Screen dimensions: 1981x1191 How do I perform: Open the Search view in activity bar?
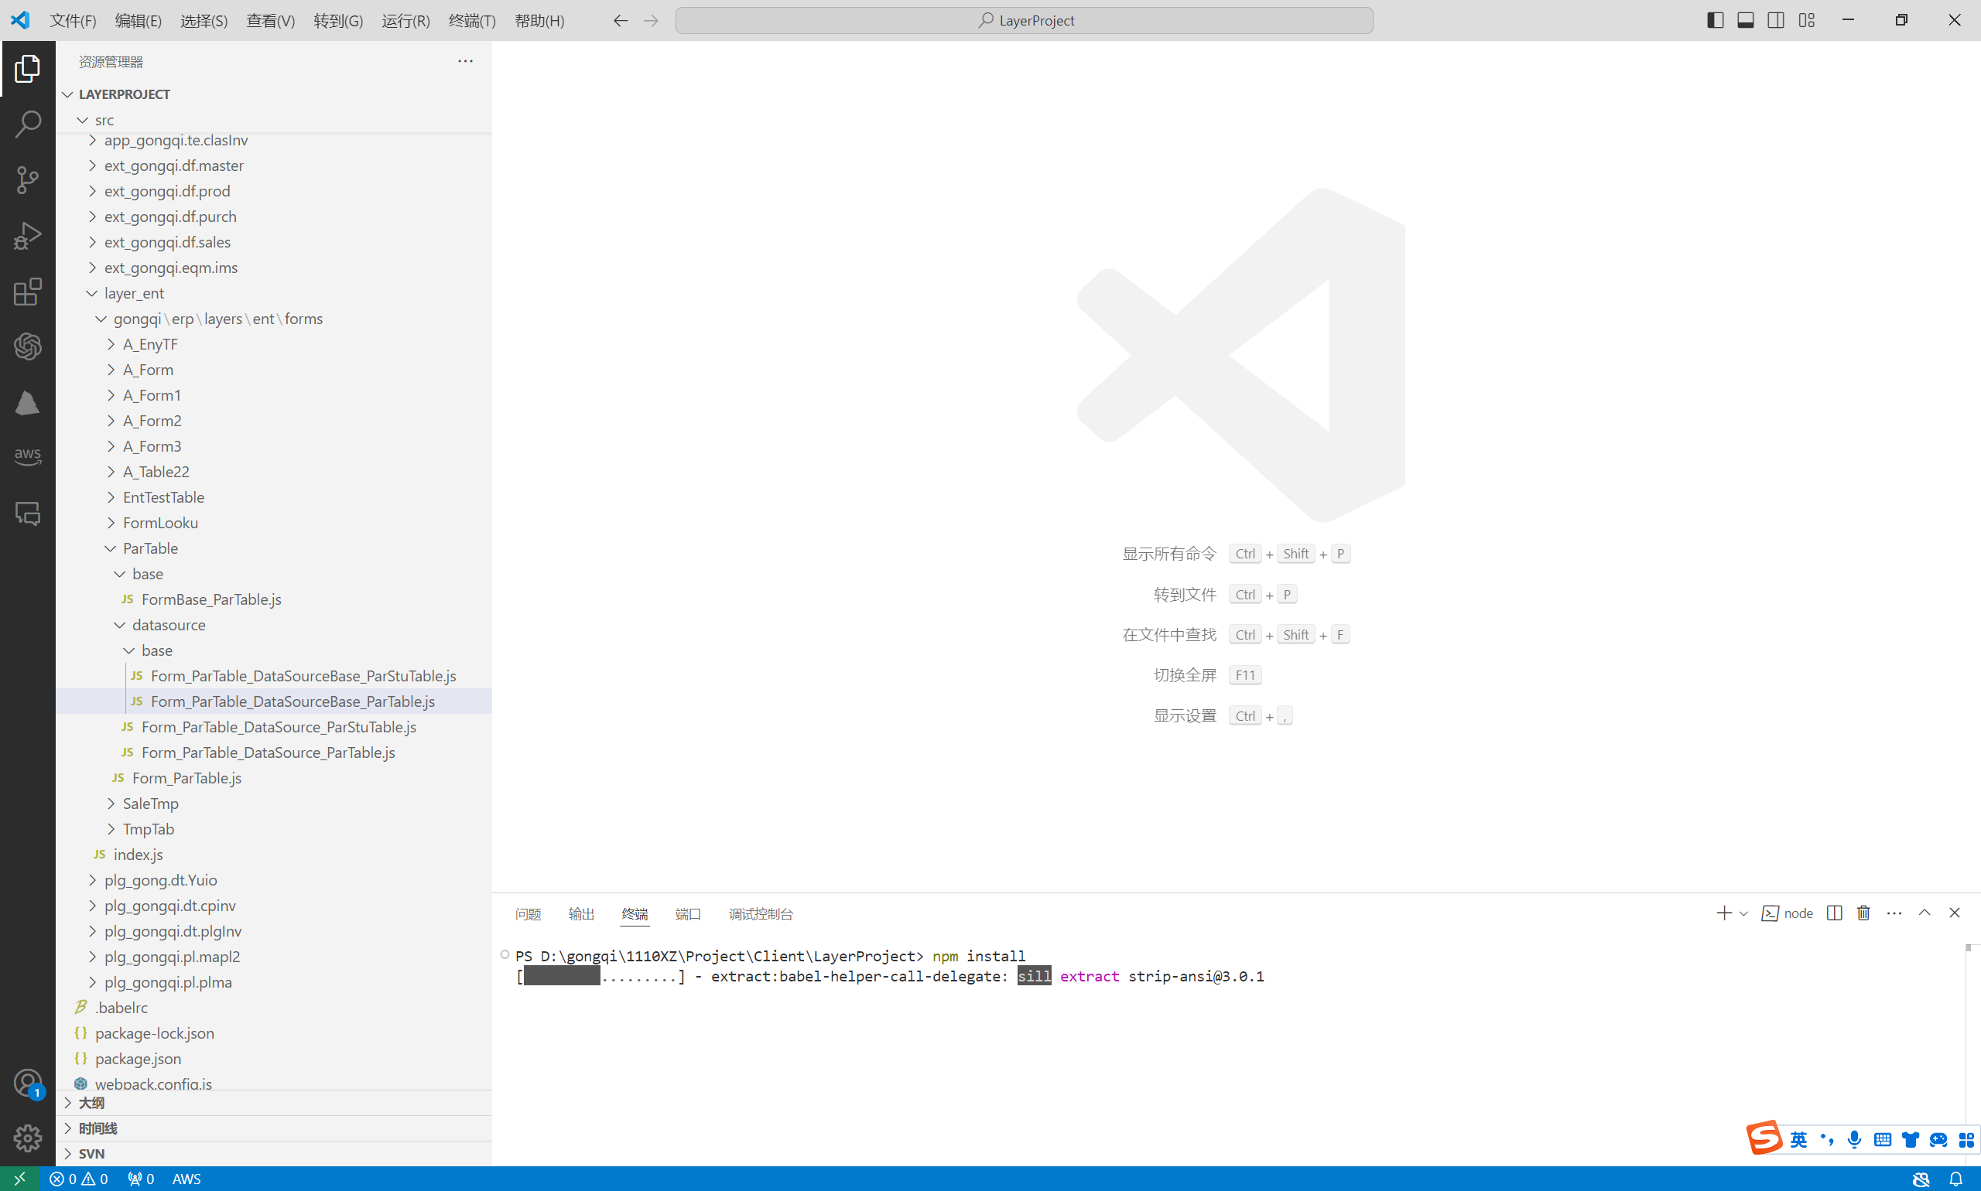27,124
